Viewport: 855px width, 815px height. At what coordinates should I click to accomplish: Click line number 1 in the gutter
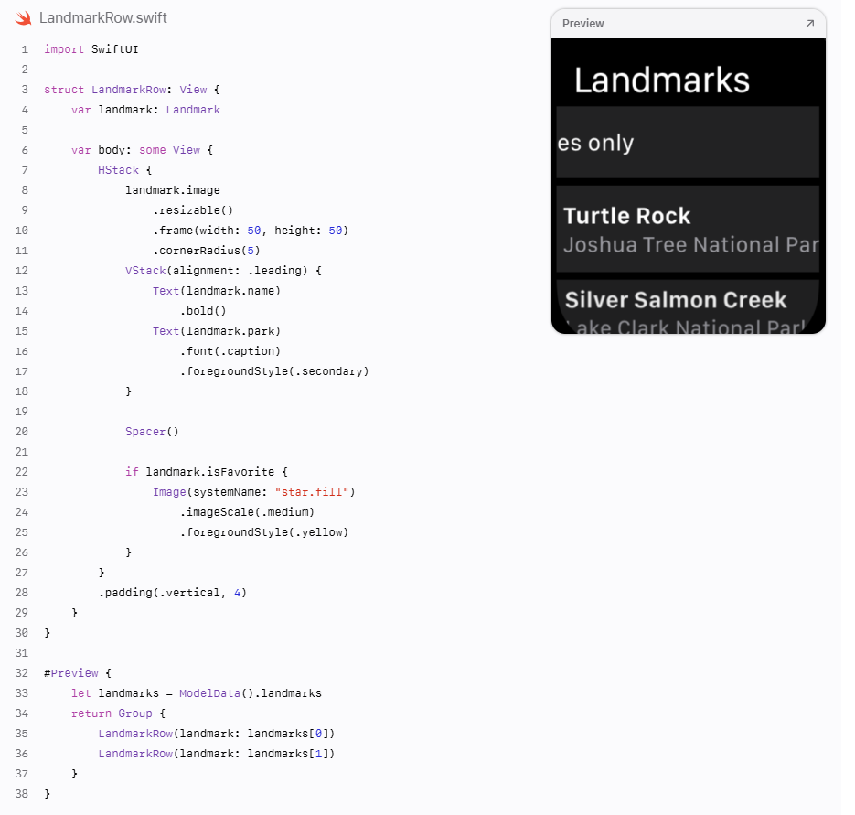[x=25, y=49]
